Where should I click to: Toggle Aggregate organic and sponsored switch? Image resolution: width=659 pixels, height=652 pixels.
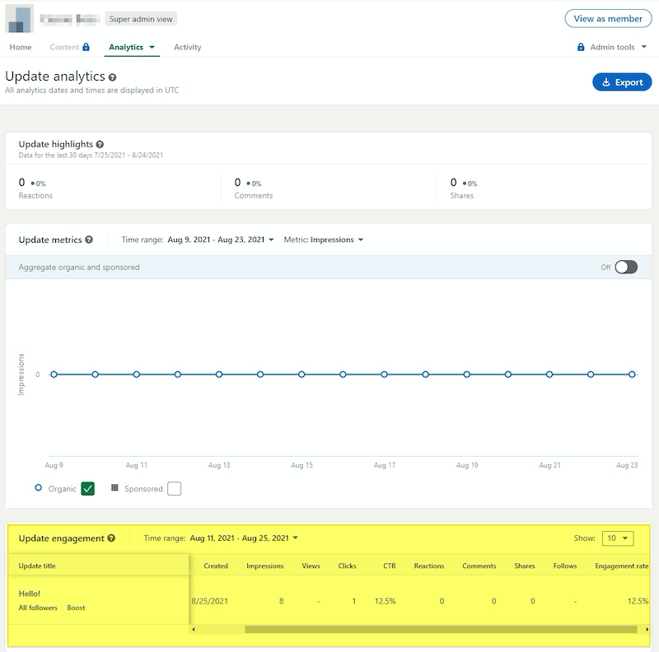point(626,268)
